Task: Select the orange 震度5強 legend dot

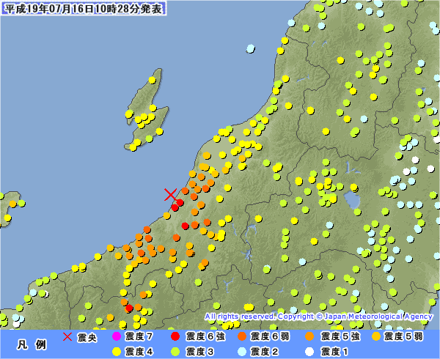Action: point(309,336)
